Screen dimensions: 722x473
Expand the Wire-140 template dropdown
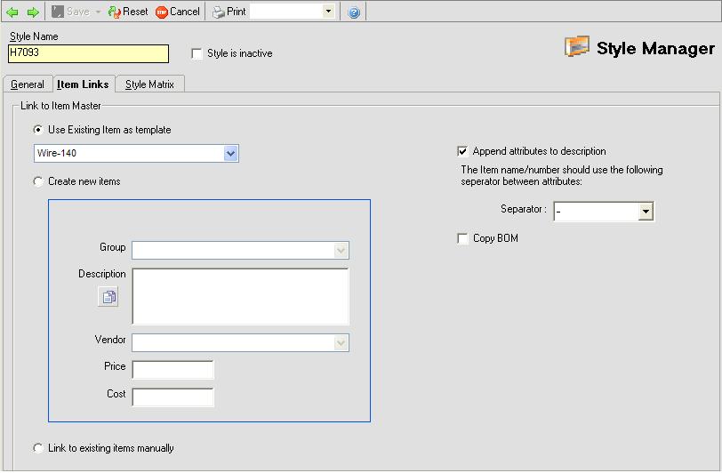(x=231, y=154)
